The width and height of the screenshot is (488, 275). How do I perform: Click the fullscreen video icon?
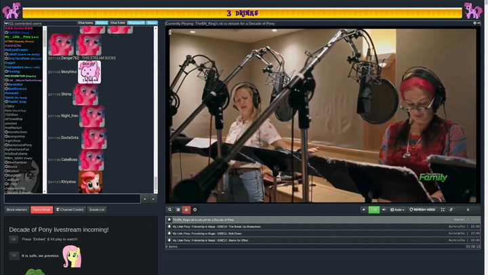[x=443, y=210]
